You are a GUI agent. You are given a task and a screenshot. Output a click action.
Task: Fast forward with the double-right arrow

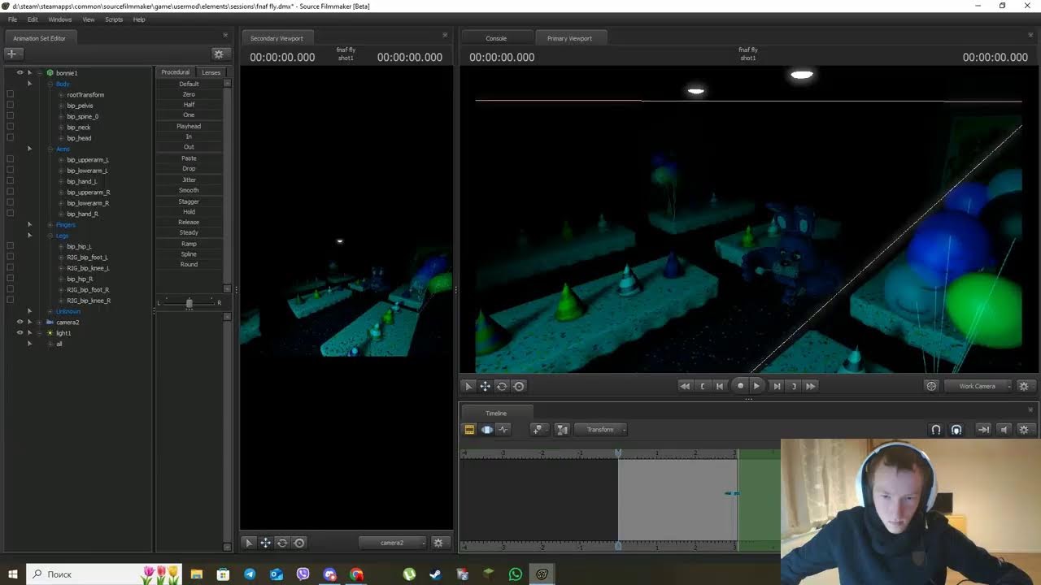pos(811,386)
